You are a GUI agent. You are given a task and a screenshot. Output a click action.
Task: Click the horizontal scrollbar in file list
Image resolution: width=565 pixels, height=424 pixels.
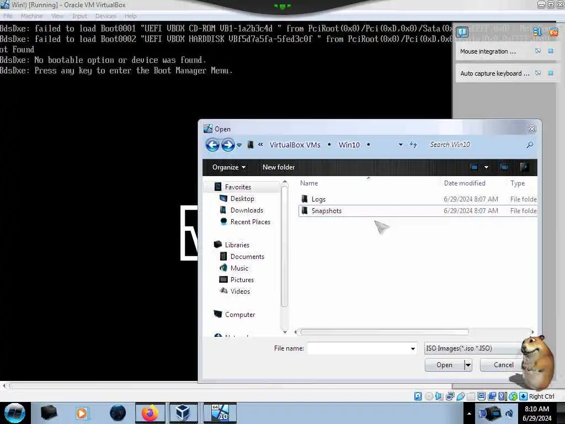pos(384,332)
